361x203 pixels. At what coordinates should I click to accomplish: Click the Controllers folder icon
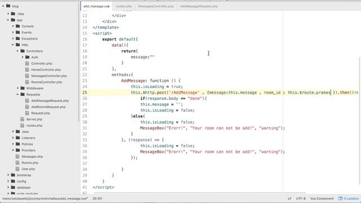(x=23, y=51)
